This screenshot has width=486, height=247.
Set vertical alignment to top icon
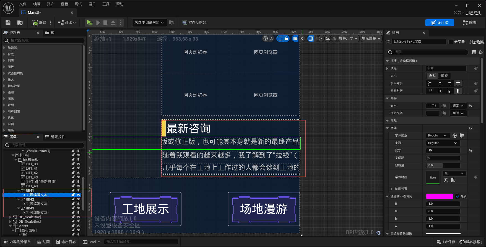[x=430, y=91]
